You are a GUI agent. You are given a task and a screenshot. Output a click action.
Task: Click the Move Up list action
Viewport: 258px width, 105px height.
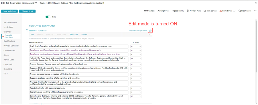pos(50,35)
